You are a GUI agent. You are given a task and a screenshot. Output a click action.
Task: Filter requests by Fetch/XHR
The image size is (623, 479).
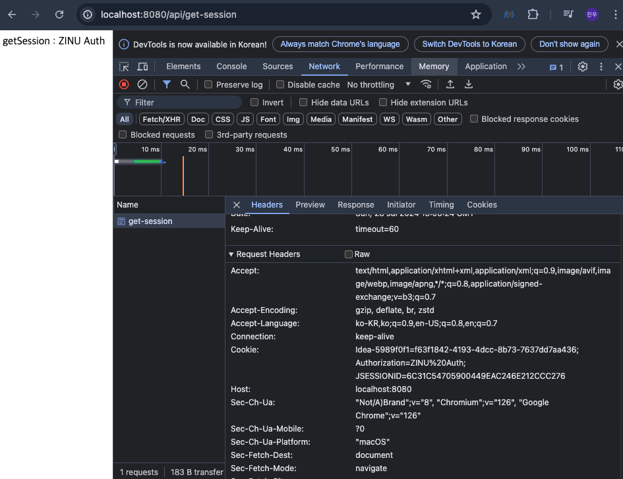coord(162,119)
